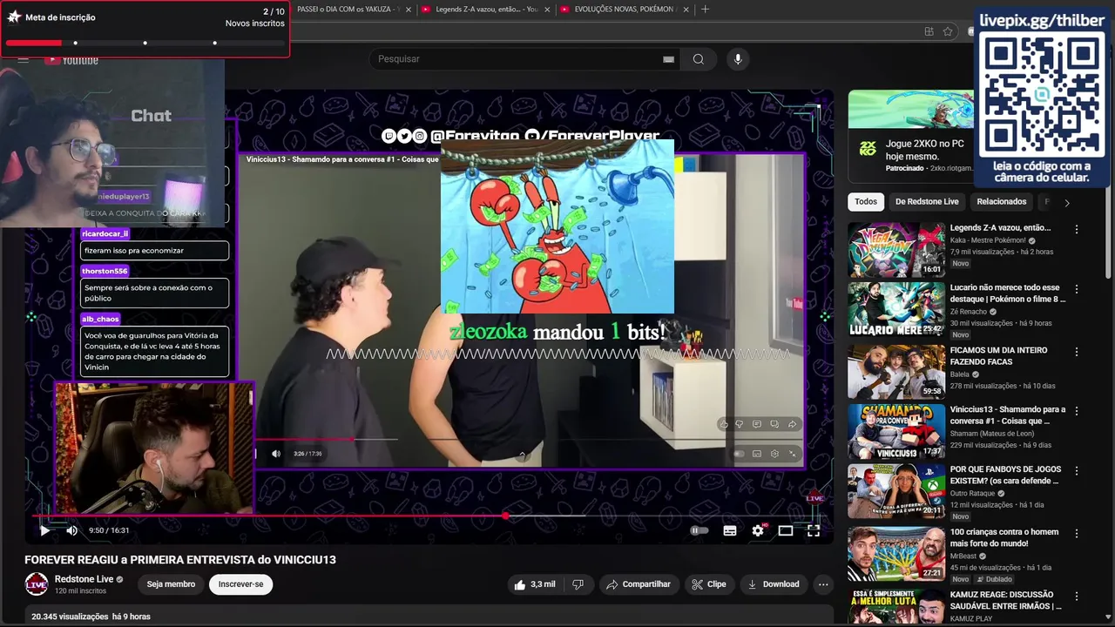Screen dimensions: 1115x627
Task: Close the PASSEI o DIA COM os YAKUZA tab
Action: [409, 10]
